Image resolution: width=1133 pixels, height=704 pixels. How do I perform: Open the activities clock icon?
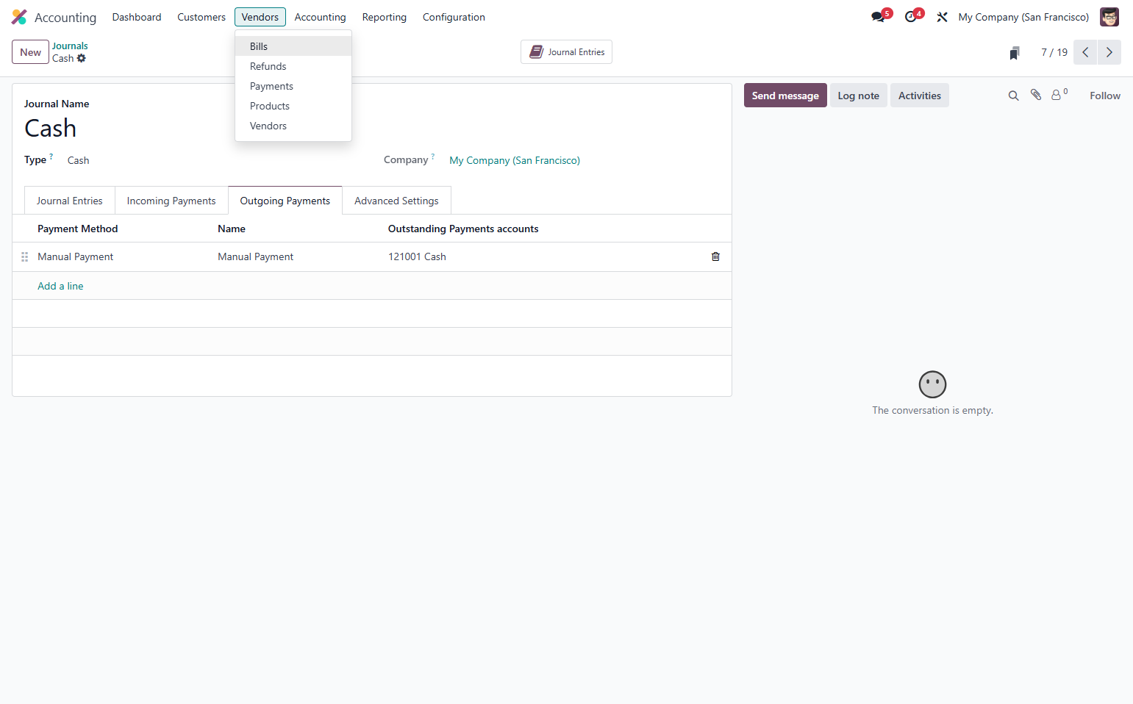point(910,17)
